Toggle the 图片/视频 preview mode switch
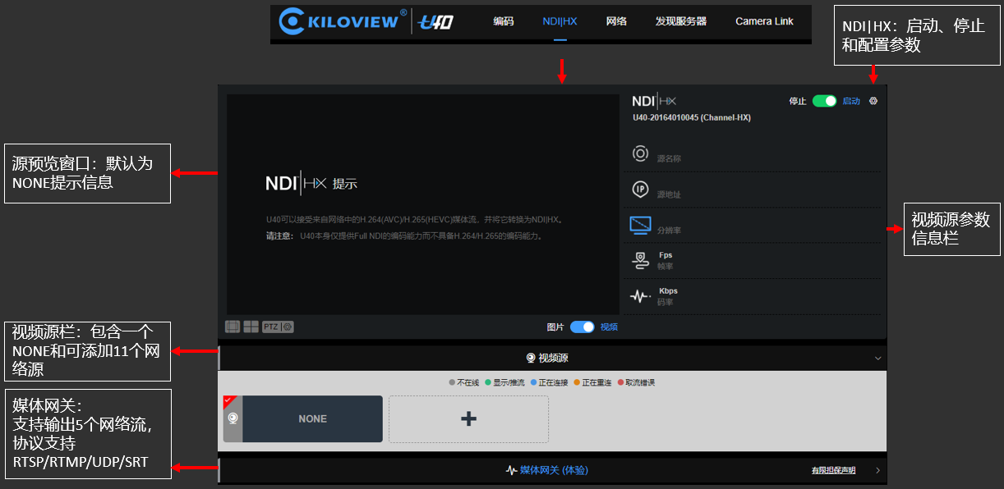1004x489 pixels. point(582,327)
